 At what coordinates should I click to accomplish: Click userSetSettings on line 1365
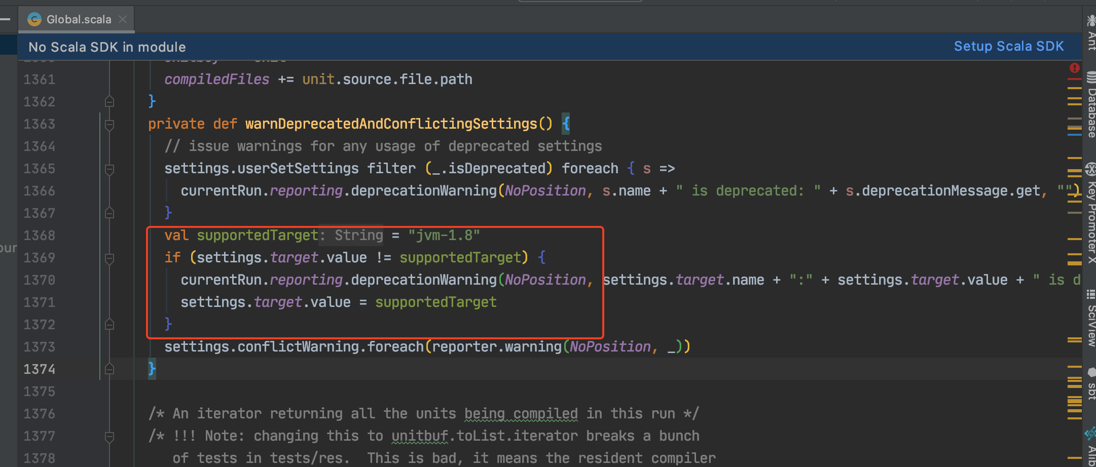[298, 169]
